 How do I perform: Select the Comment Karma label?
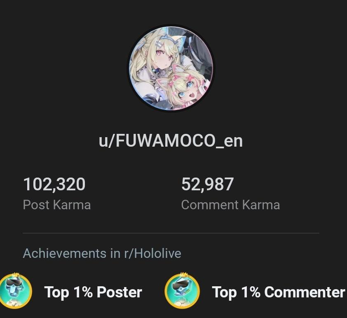230,205
